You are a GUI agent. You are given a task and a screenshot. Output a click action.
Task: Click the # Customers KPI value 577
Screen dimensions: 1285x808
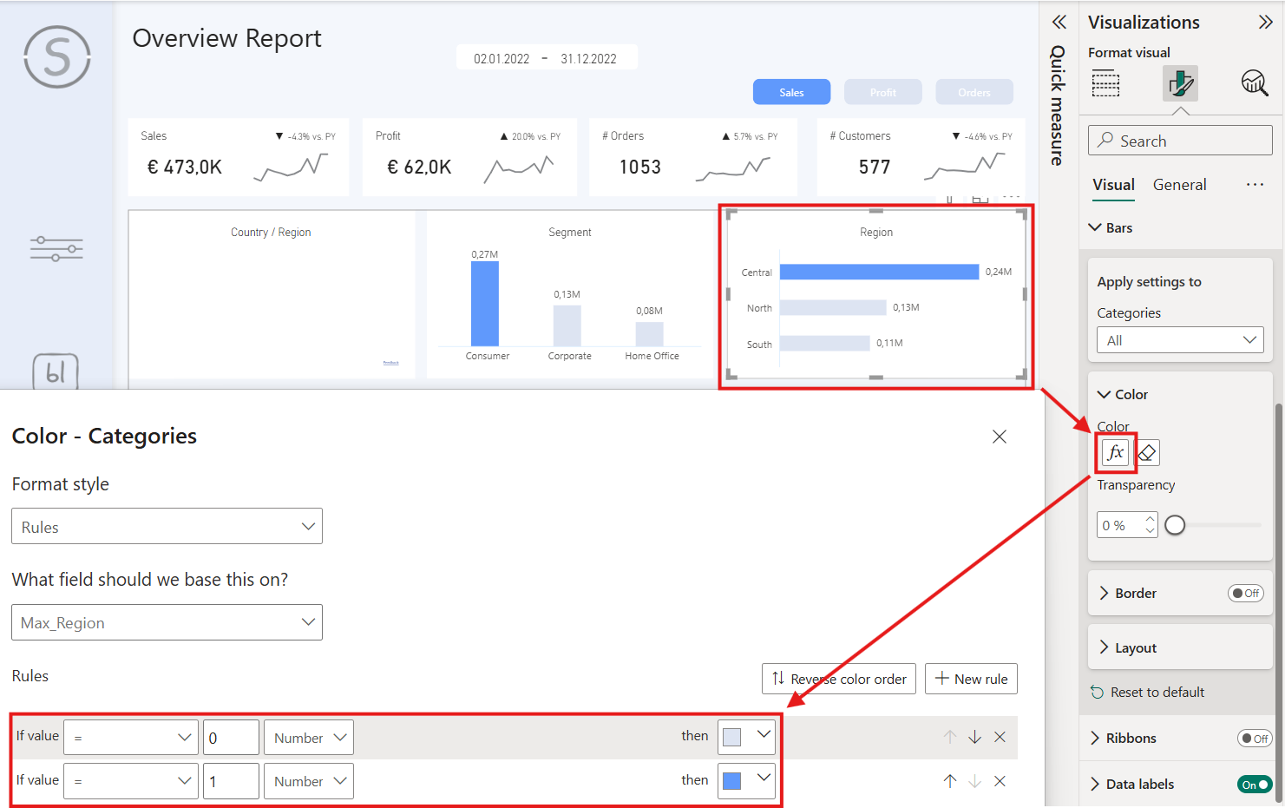[x=875, y=167]
